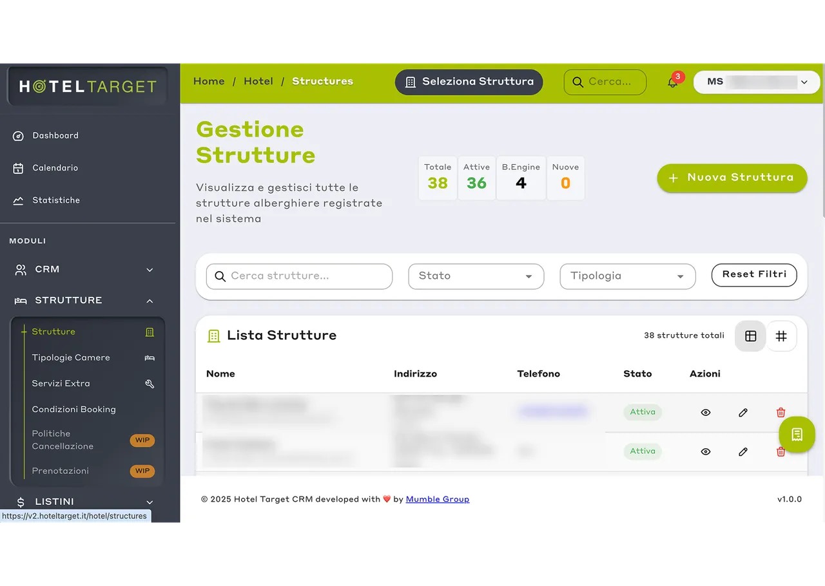825x586 pixels.
Task: Click the green floating structure button bottom-right
Action: pyautogui.click(x=797, y=435)
